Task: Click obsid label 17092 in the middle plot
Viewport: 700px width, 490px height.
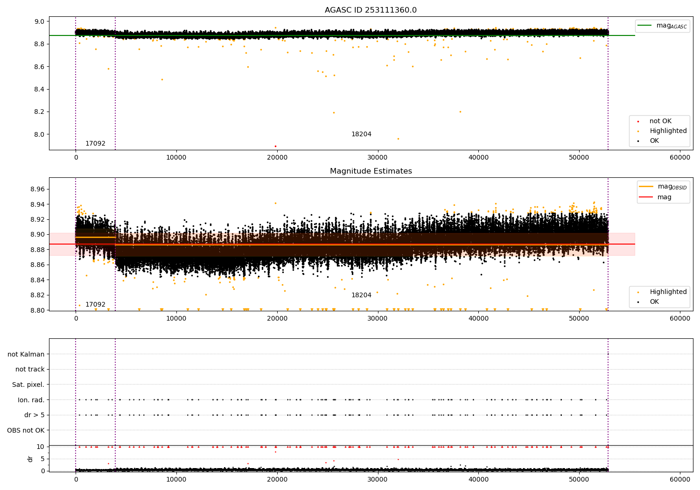Action: pos(95,305)
